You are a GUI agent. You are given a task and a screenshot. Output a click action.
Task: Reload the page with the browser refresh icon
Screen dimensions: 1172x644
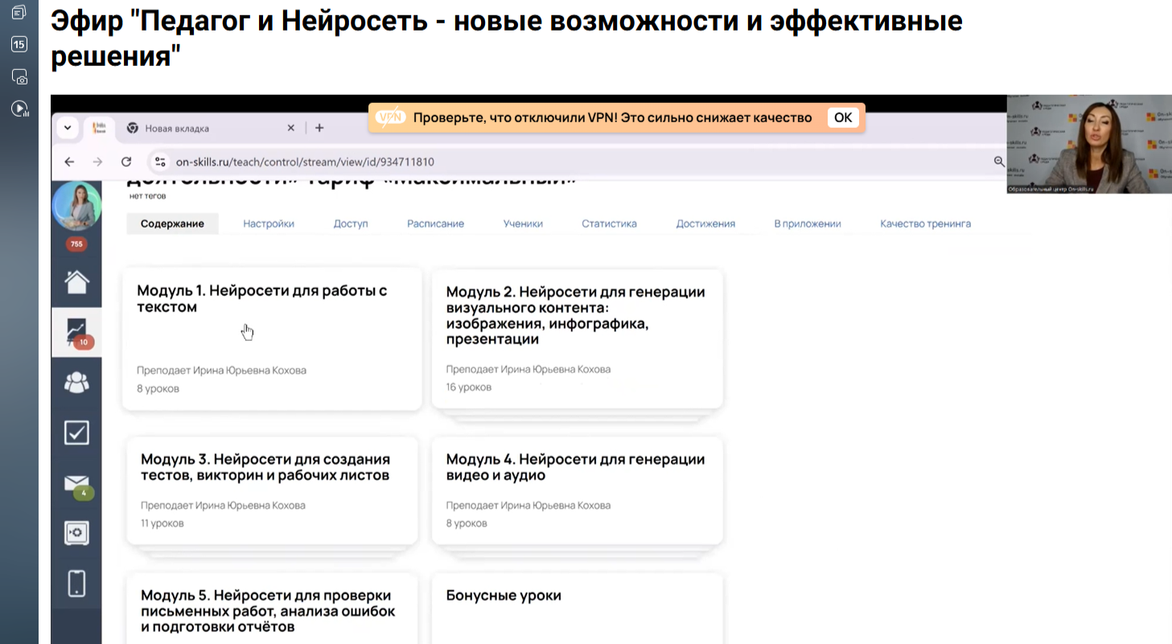[x=126, y=162]
